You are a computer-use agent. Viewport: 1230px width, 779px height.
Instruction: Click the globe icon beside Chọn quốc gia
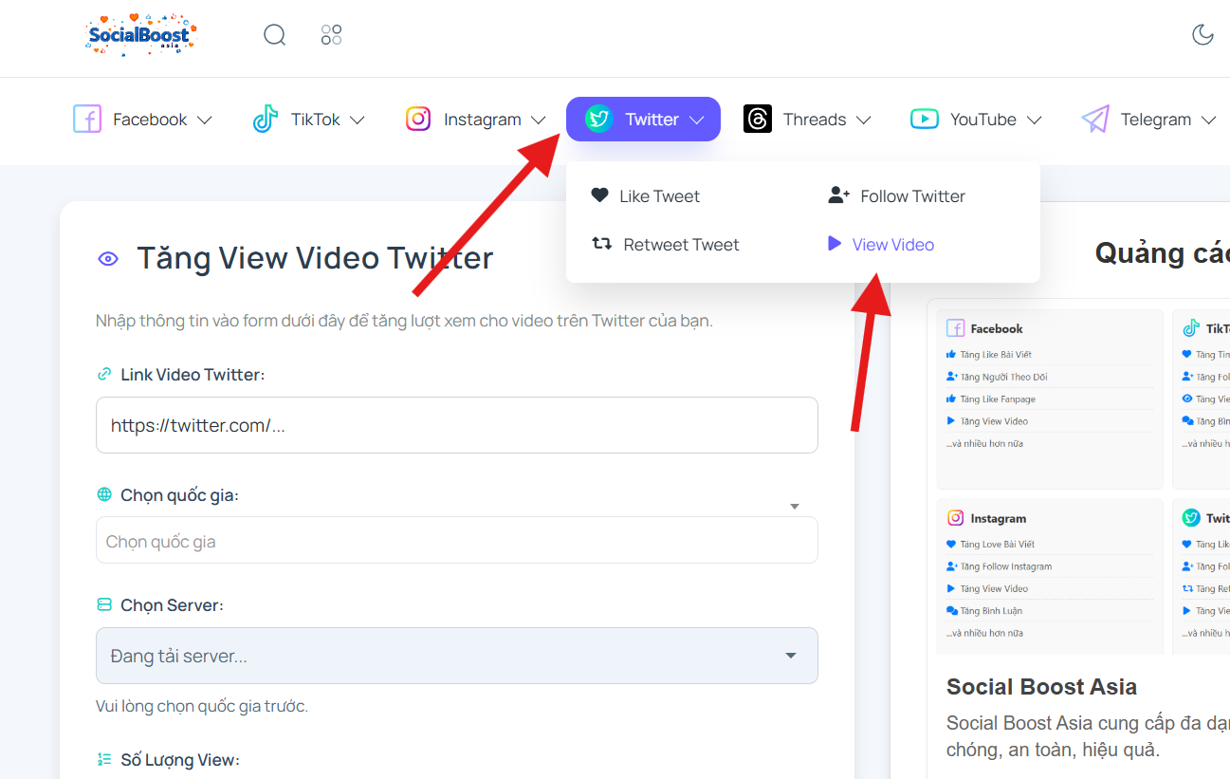coord(104,494)
